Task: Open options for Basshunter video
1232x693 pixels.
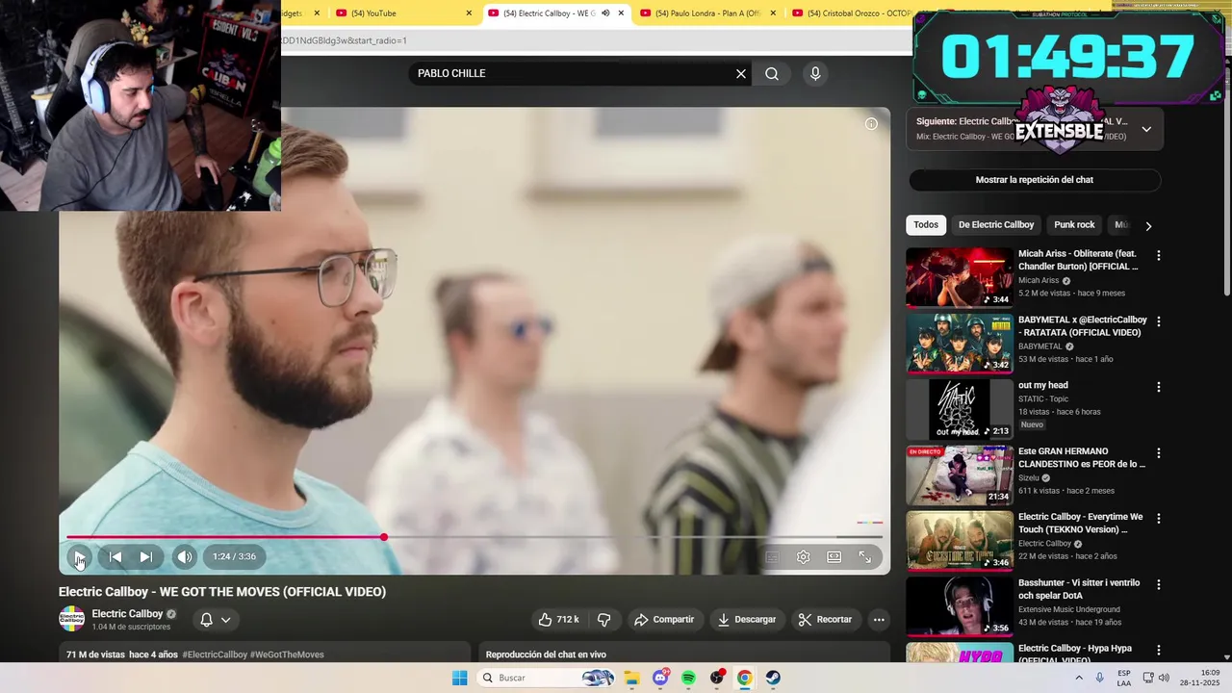Action: click(1159, 584)
